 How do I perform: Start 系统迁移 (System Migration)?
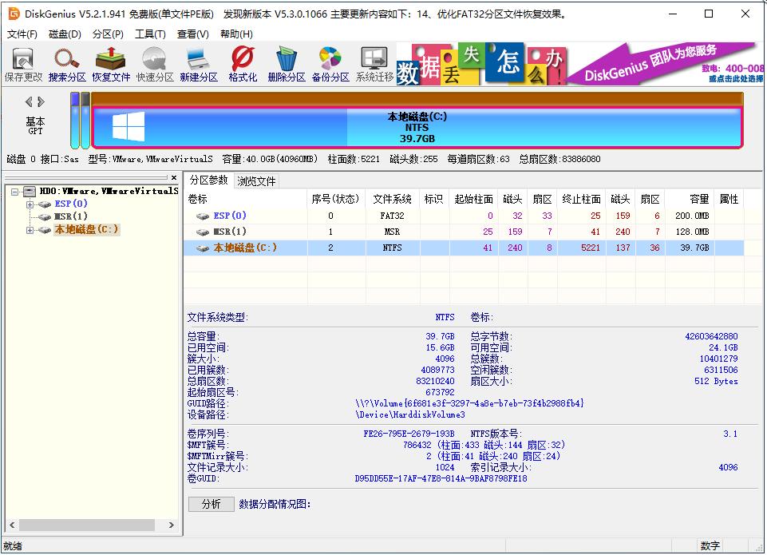coord(374,63)
